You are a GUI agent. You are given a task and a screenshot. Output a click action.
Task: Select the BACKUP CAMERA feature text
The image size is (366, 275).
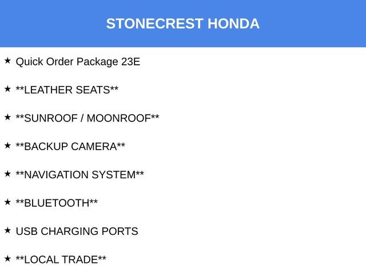(x=70, y=146)
